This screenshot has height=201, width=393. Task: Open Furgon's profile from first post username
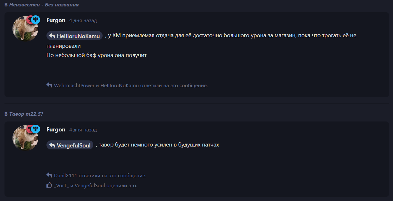(x=56, y=20)
